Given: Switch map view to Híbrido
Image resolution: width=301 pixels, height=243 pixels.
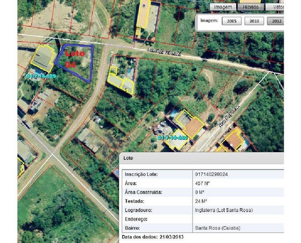Looking at the screenshot, I should (x=250, y=7).
